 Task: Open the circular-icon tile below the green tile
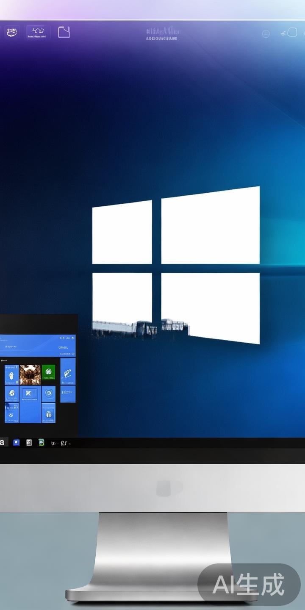(48, 394)
